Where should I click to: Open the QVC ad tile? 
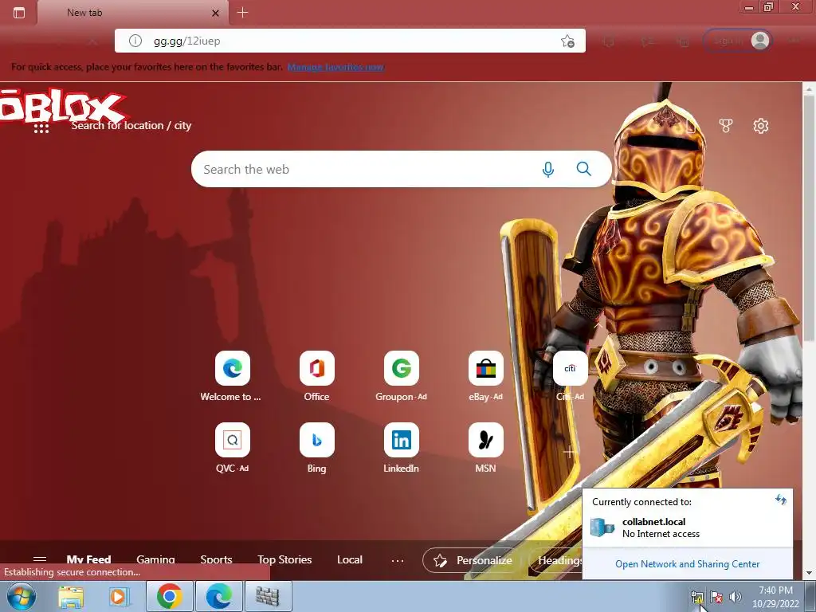pyautogui.click(x=232, y=448)
